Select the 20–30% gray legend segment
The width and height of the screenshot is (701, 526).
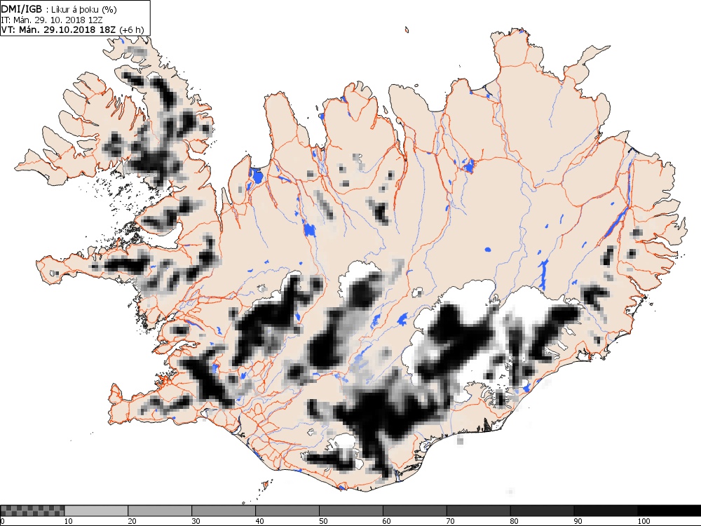[x=160, y=511]
